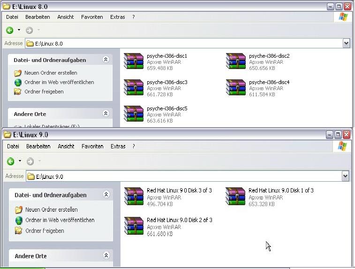Open Bearbeiten menu in Linux 8.0 window

(38, 17)
